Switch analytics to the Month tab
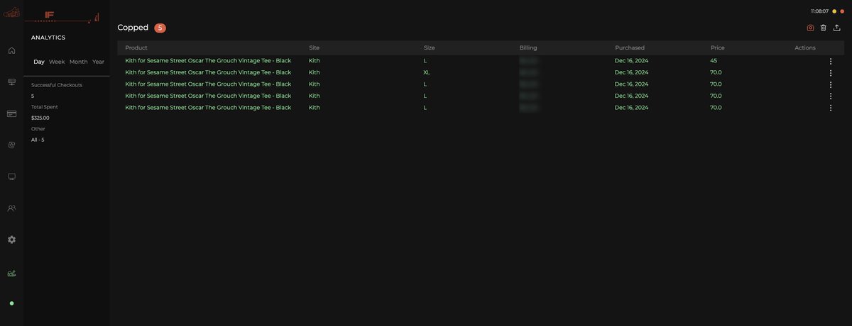 click(79, 62)
